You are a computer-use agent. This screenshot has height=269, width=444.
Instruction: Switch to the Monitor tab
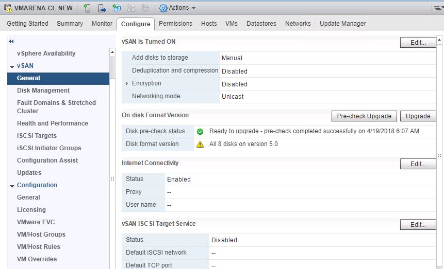(102, 24)
